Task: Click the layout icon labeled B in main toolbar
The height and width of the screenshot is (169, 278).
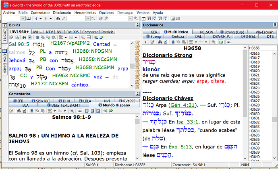Action: (x=149, y=19)
